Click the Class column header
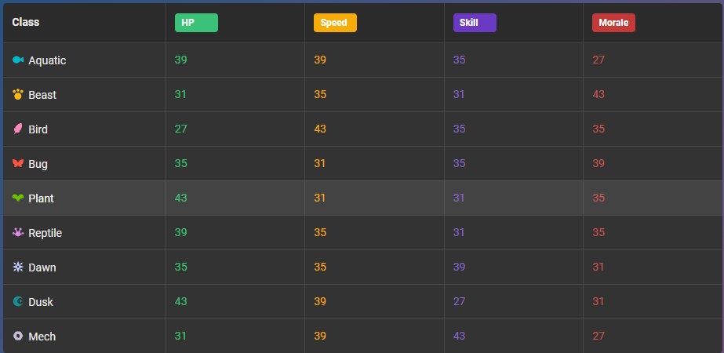This screenshot has height=353, width=724. coord(26,22)
